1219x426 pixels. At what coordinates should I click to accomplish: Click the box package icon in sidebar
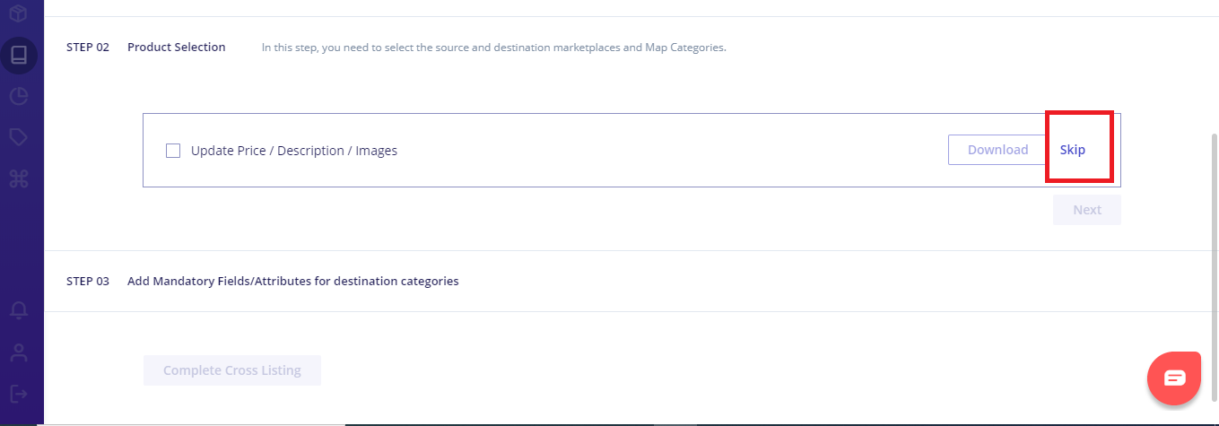(x=19, y=13)
